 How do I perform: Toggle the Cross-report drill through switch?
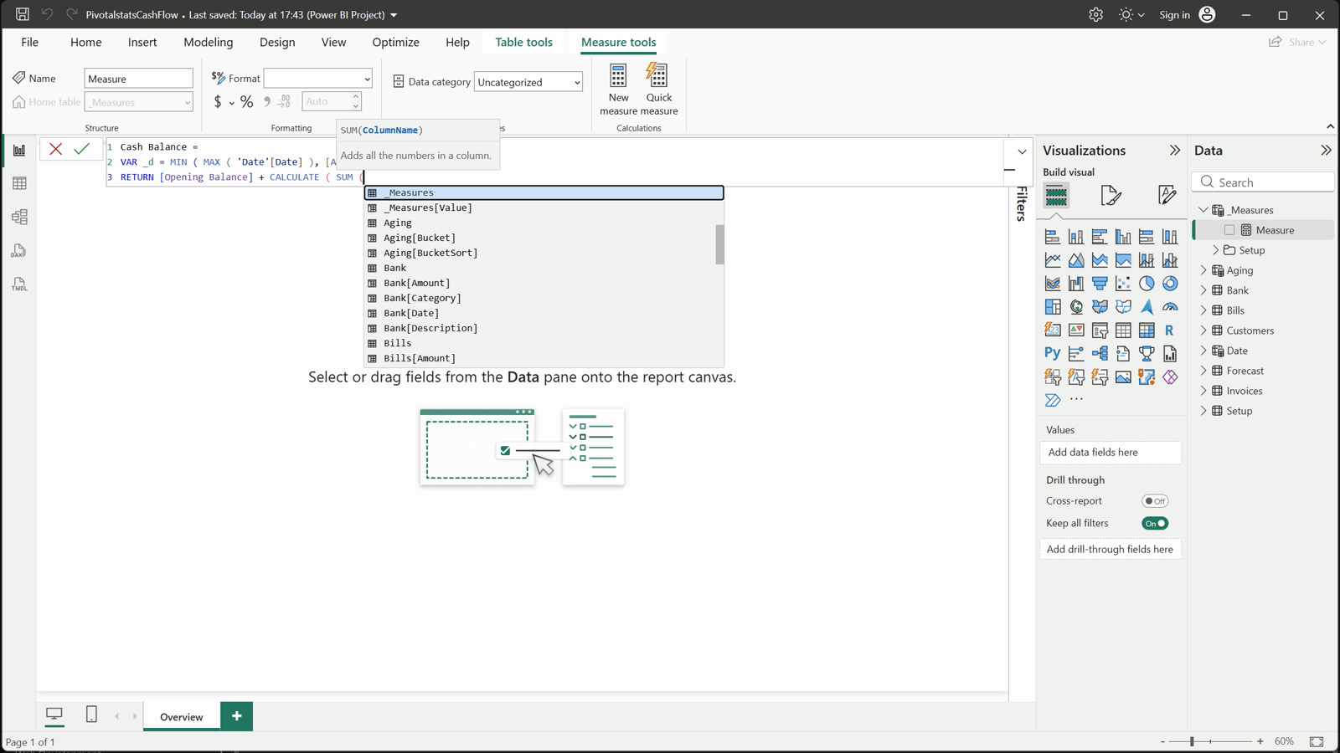click(x=1155, y=501)
